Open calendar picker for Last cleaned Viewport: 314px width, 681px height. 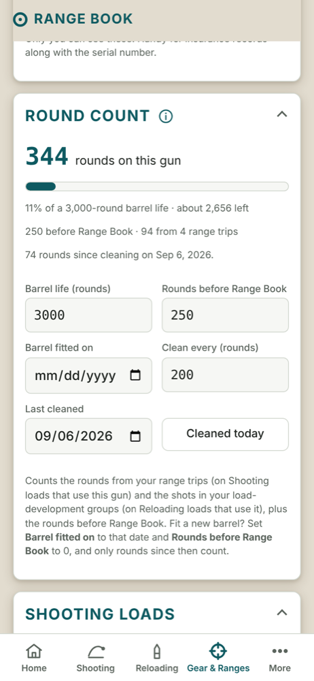136,436
